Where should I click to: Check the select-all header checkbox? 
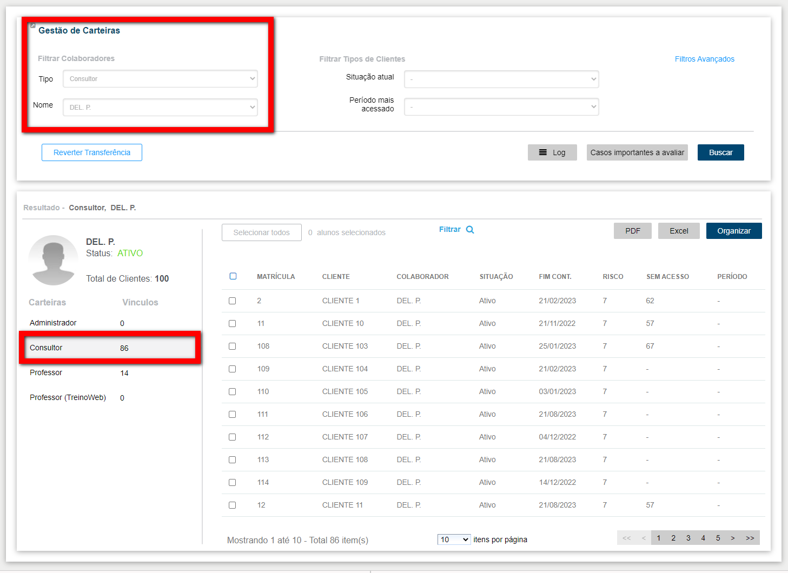pos(233,276)
